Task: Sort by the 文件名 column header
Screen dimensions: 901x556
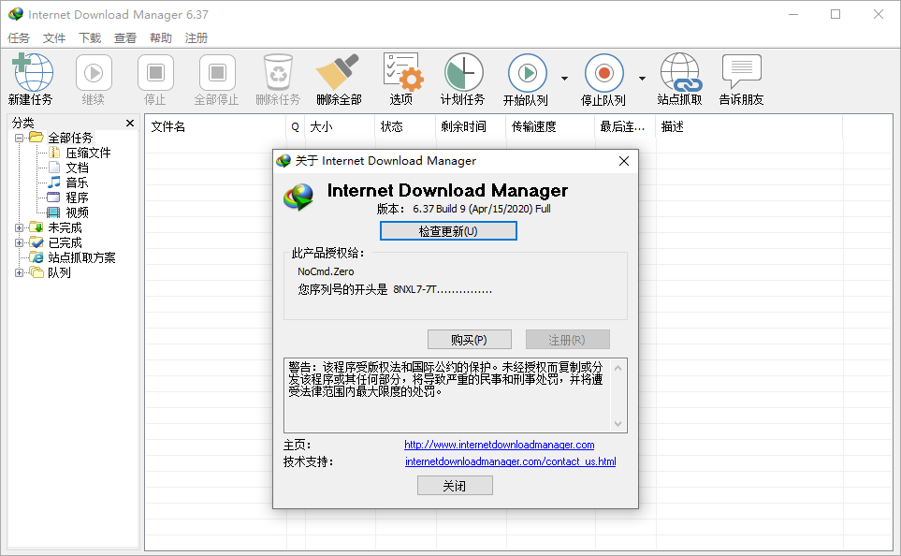Action: pyautogui.click(x=215, y=126)
